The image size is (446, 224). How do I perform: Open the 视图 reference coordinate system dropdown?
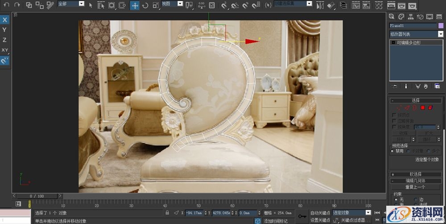point(180,4)
